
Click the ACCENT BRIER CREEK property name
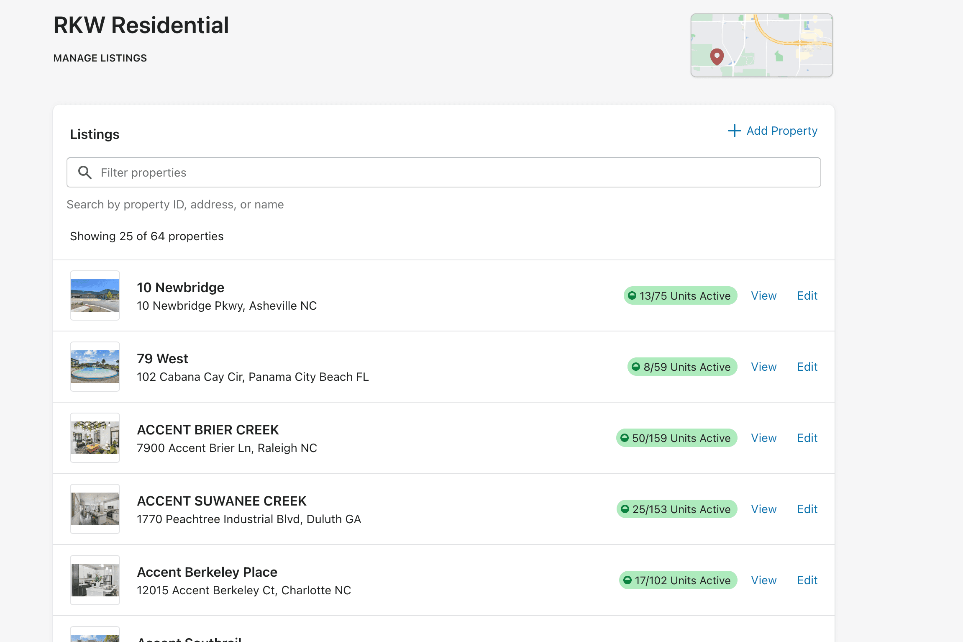click(x=208, y=430)
